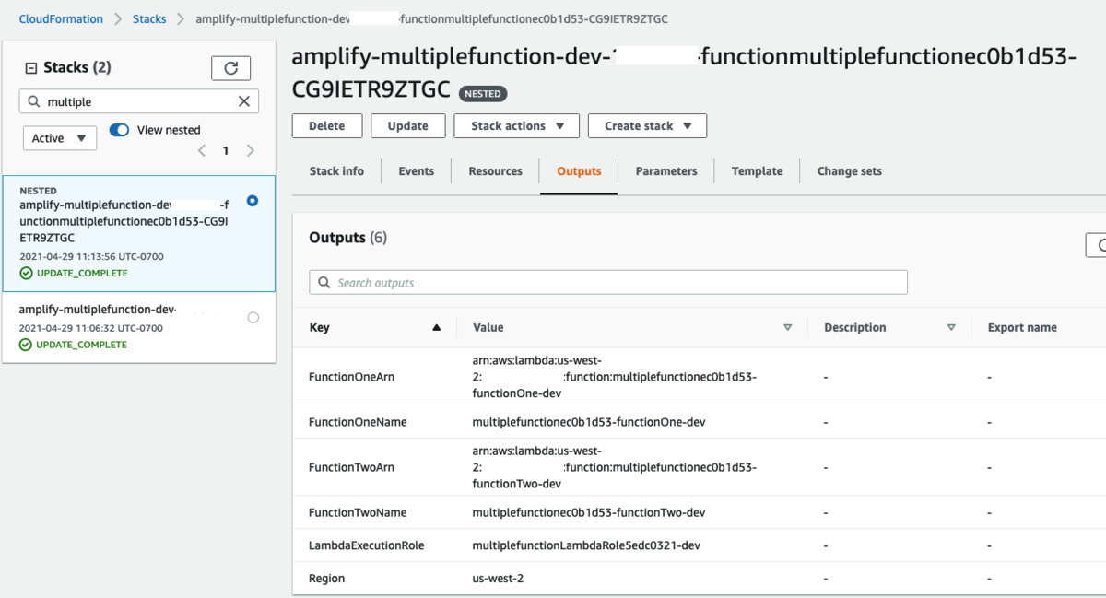Open the Stack actions dropdown

516,125
